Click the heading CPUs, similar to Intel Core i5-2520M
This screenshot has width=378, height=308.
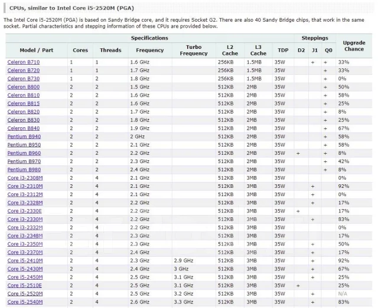[x=71, y=8]
